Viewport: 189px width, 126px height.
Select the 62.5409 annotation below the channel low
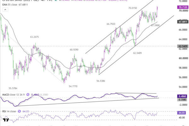[137, 53]
